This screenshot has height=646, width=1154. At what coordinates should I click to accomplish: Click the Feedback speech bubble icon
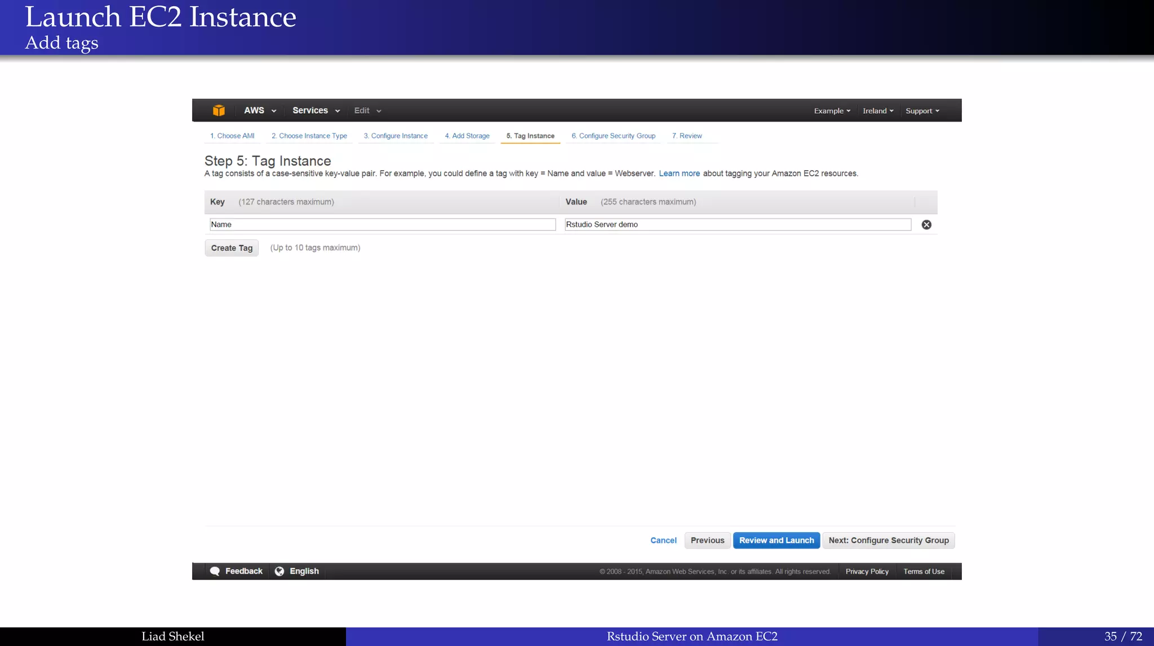[215, 571]
